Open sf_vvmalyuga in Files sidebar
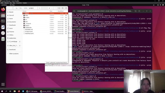165x93 pixels. [13, 42]
